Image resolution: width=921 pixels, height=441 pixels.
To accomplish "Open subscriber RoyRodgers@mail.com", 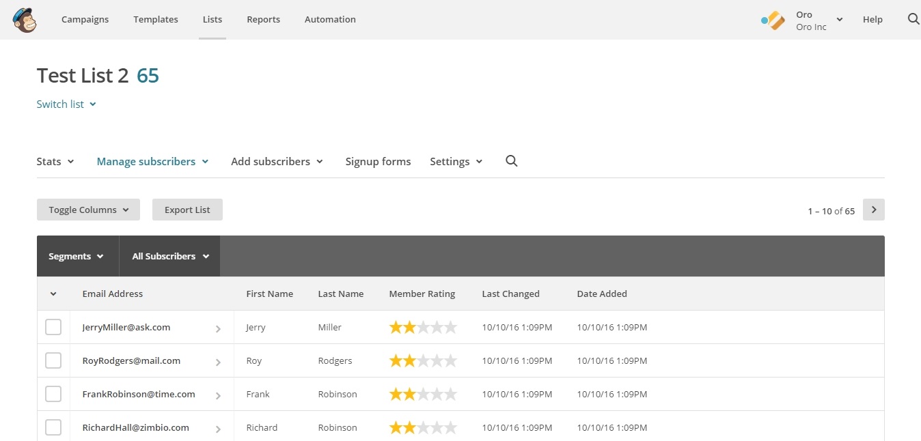I will pos(131,360).
